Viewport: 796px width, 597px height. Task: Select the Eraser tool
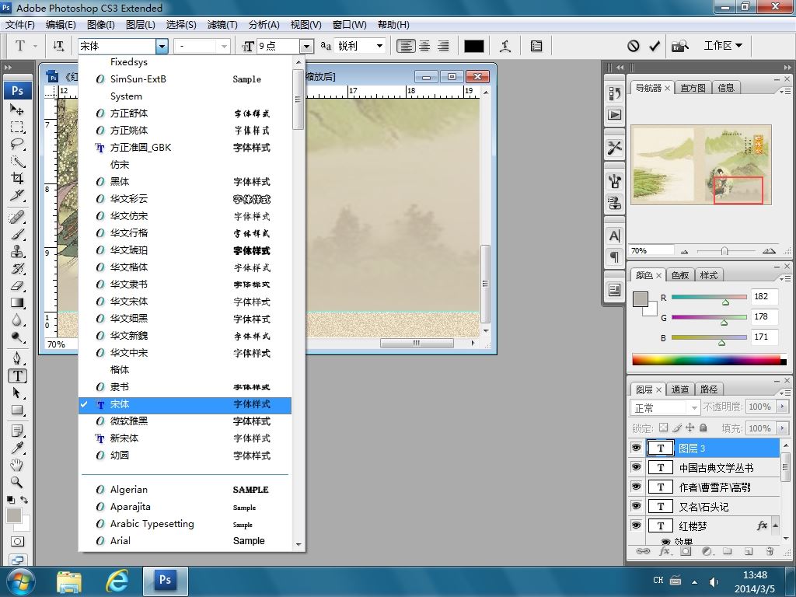(17, 286)
